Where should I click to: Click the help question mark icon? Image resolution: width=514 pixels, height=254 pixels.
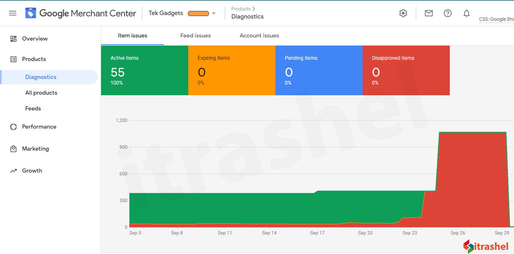448,13
